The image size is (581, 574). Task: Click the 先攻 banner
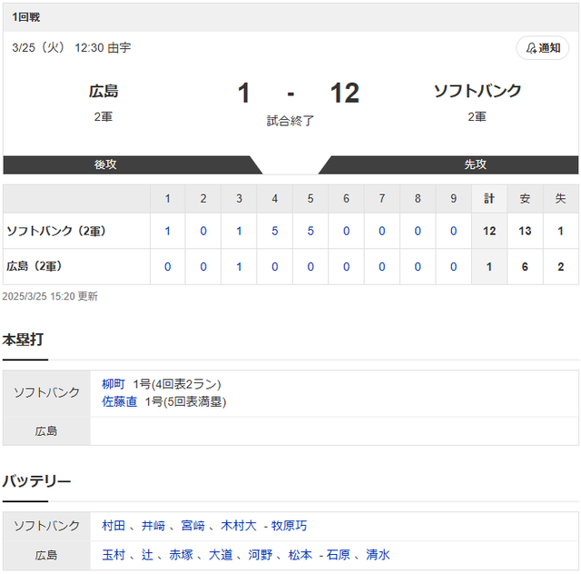click(x=476, y=164)
